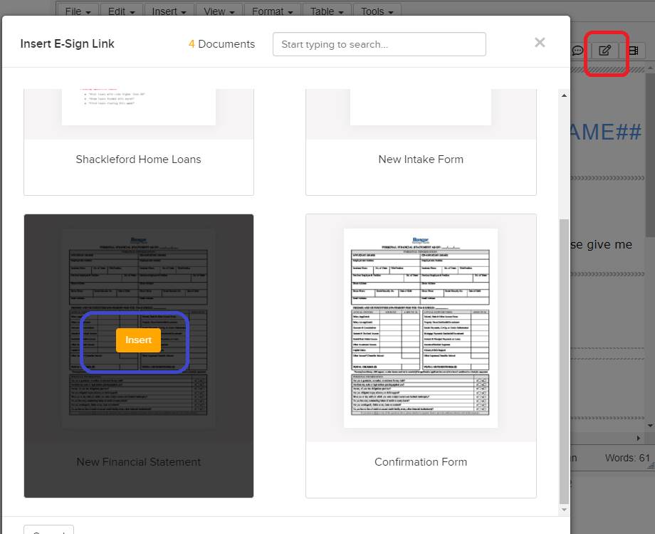
Task: Click the New Financial Statement label
Action: point(138,461)
